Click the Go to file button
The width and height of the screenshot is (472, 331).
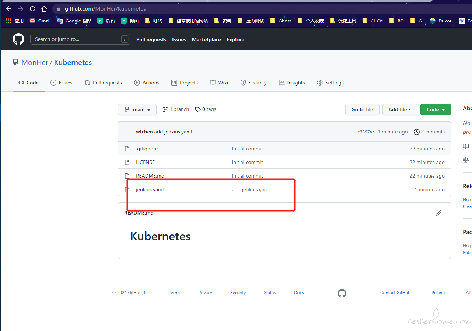click(x=362, y=109)
